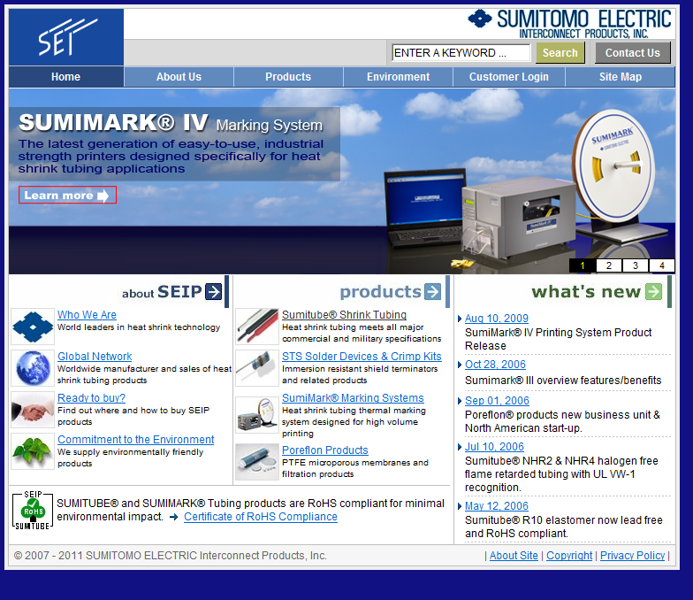Open the About Us menu
This screenshot has height=600, width=693.
[179, 77]
